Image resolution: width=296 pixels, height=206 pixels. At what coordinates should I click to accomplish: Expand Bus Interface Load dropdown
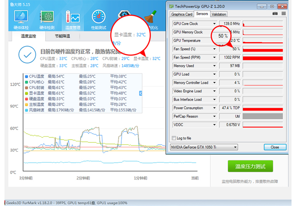[214, 100]
